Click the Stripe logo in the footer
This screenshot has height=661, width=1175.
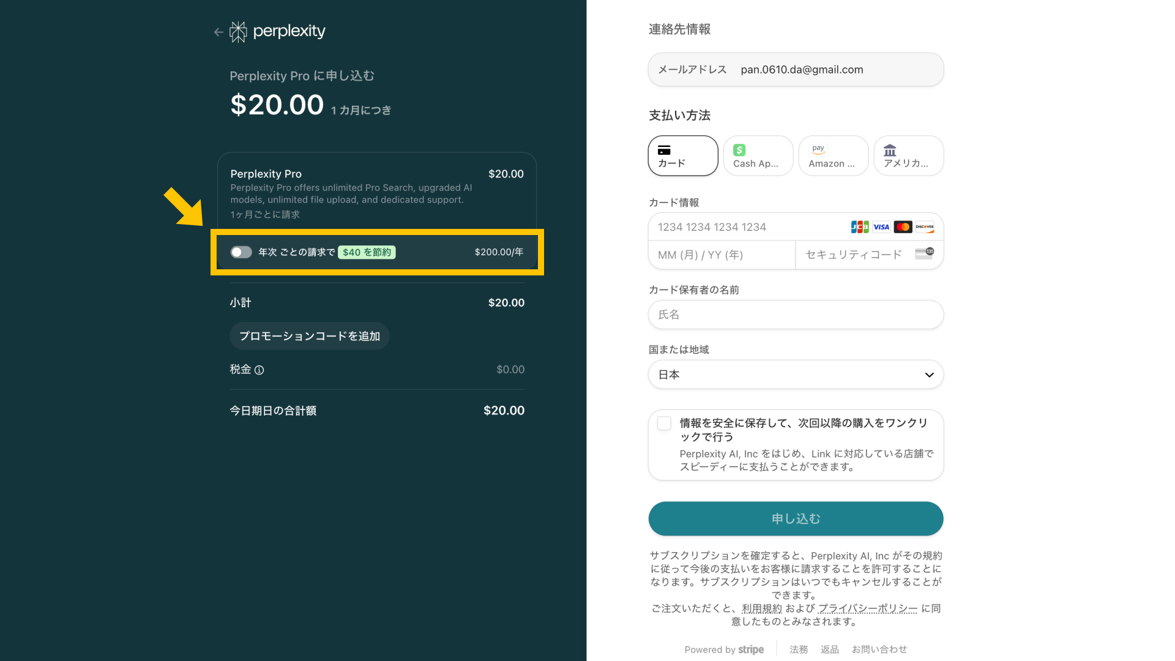click(x=751, y=650)
